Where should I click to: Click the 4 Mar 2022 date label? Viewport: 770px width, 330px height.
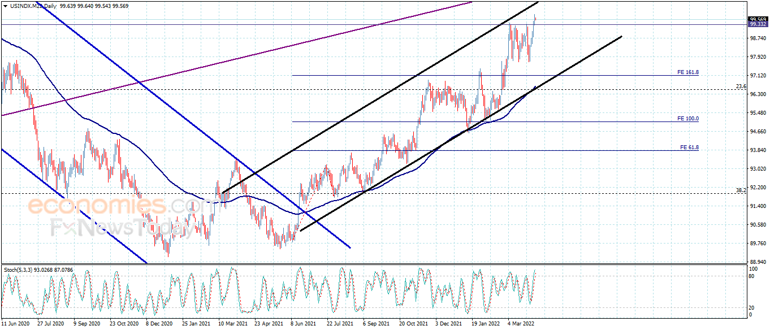click(x=521, y=324)
